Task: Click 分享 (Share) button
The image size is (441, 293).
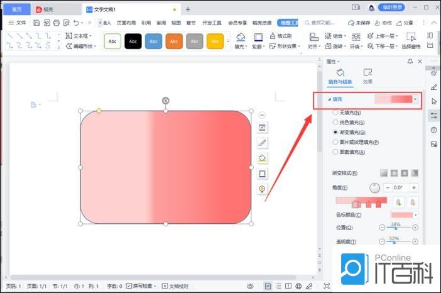Action: (405, 23)
